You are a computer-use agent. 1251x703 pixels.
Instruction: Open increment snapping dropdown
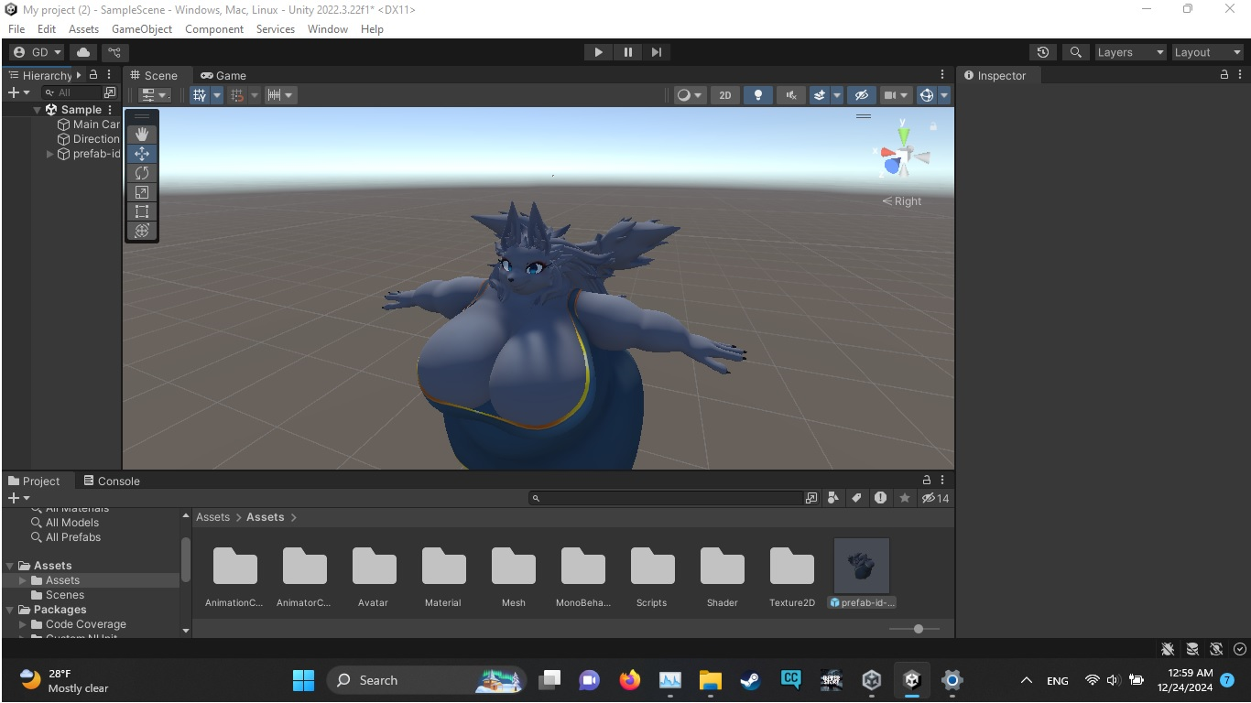[x=279, y=95]
